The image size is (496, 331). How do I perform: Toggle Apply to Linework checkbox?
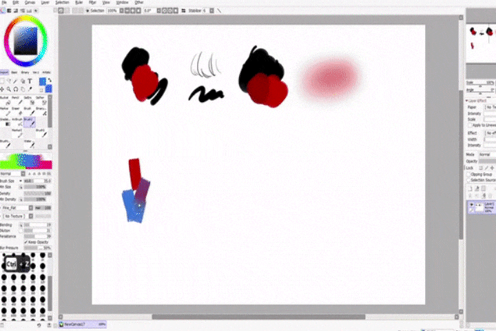pos(470,126)
